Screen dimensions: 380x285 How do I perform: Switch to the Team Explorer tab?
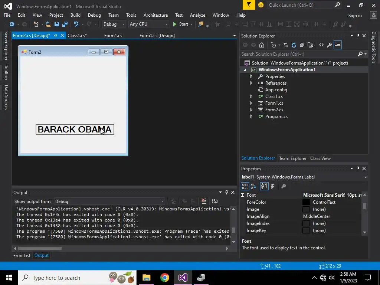pos(293,158)
